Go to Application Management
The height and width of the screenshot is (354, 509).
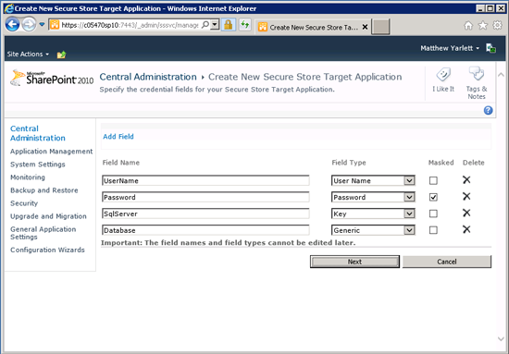click(x=51, y=152)
